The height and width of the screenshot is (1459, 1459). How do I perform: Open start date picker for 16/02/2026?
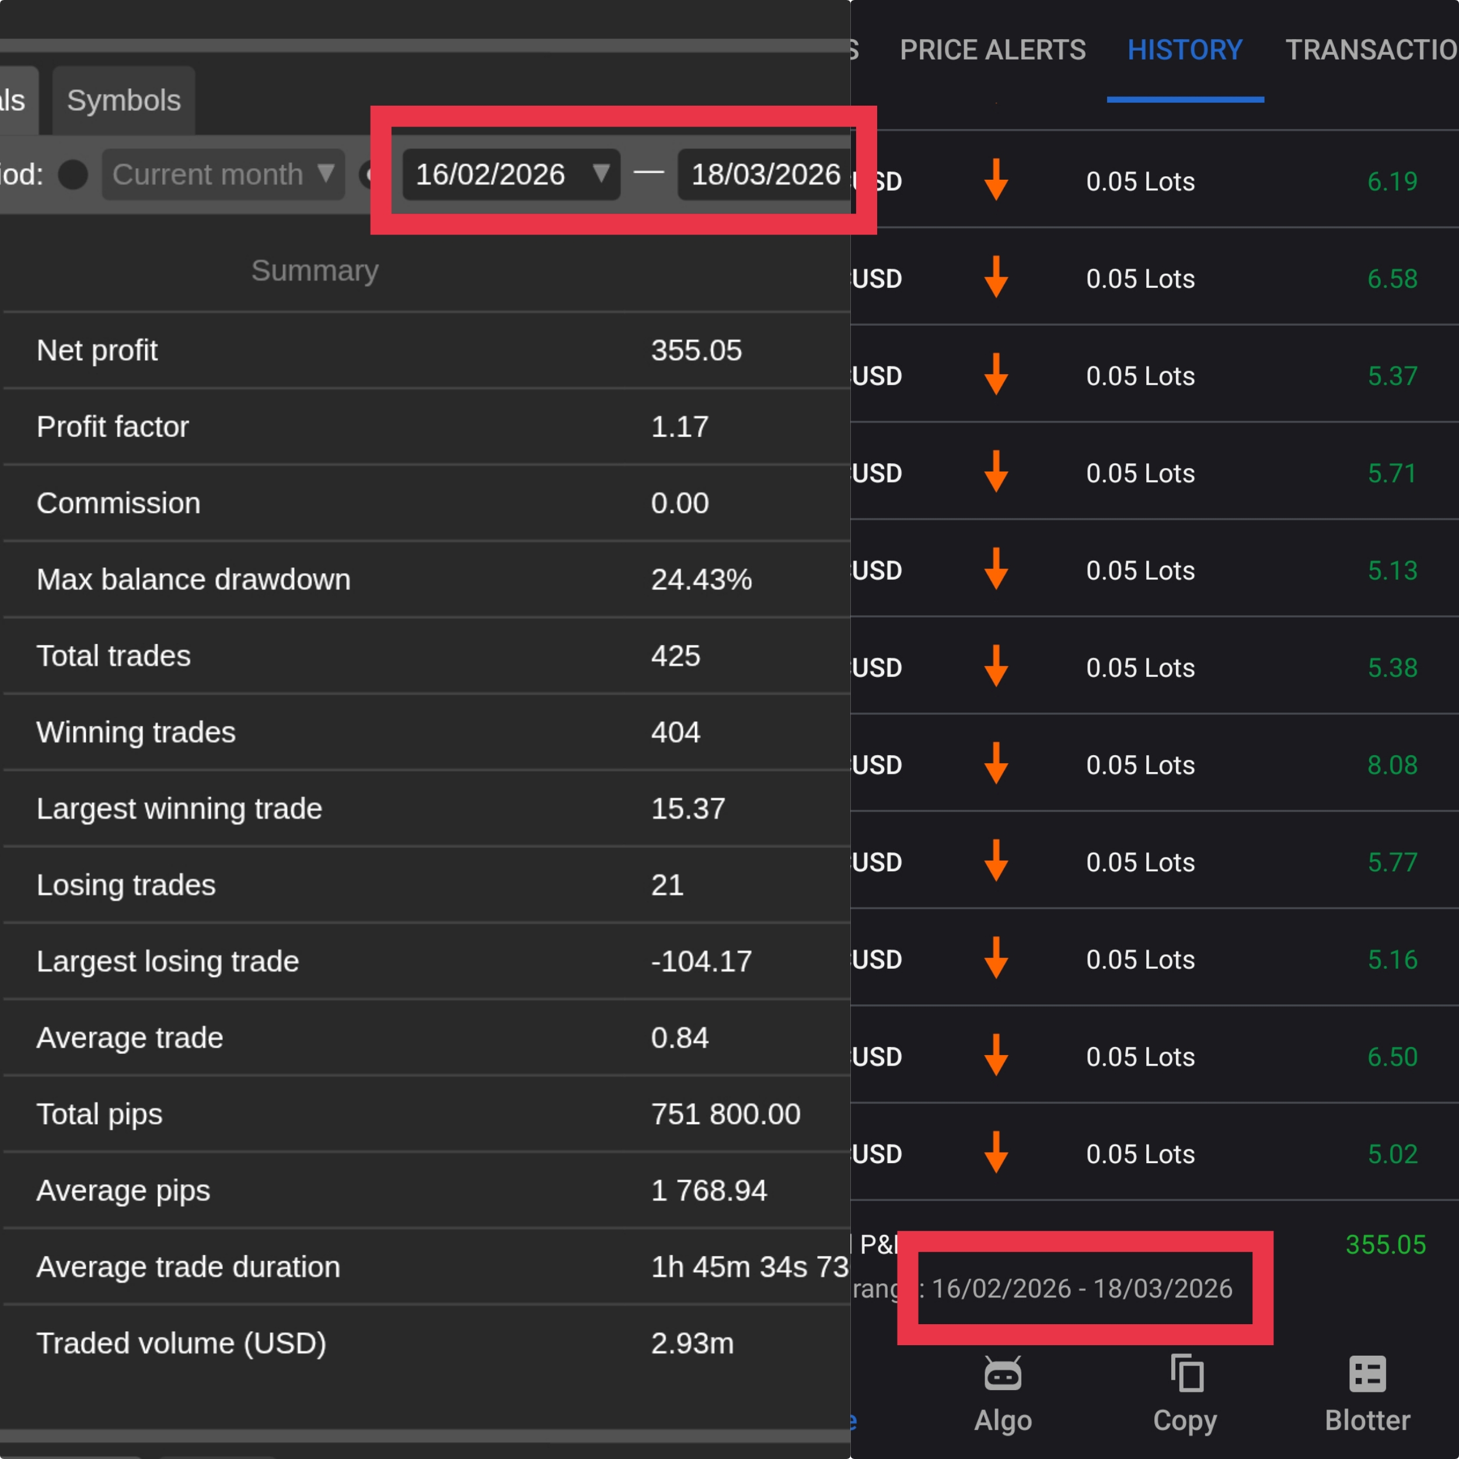pos(511,174)
